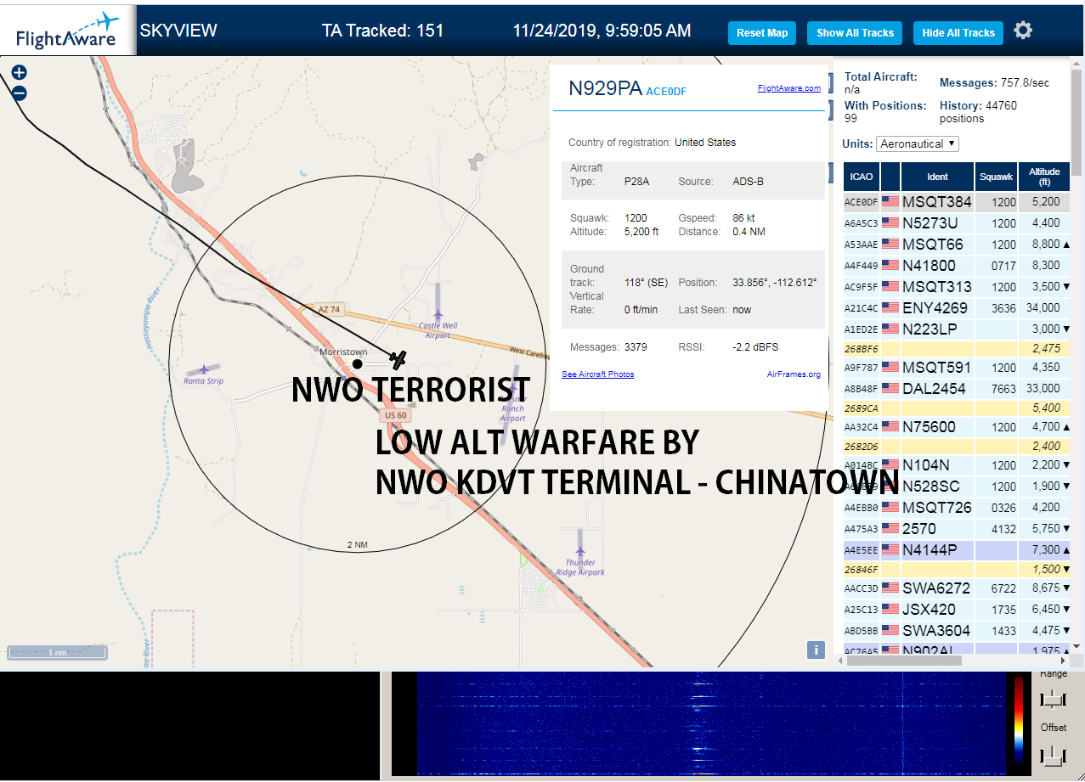Open the FlightAware.com link
Viewport: 1085px width, 782px height.
[789, 87]
